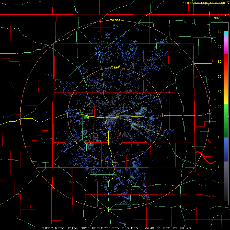Click the NEXLAB-College of DuPage credit text

(204, 3)
